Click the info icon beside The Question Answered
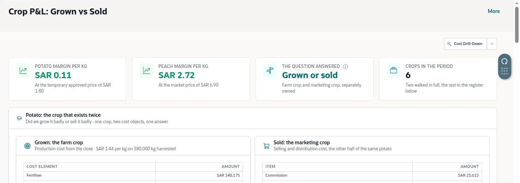Screen dimensions: 520x183 click(345, 66)
